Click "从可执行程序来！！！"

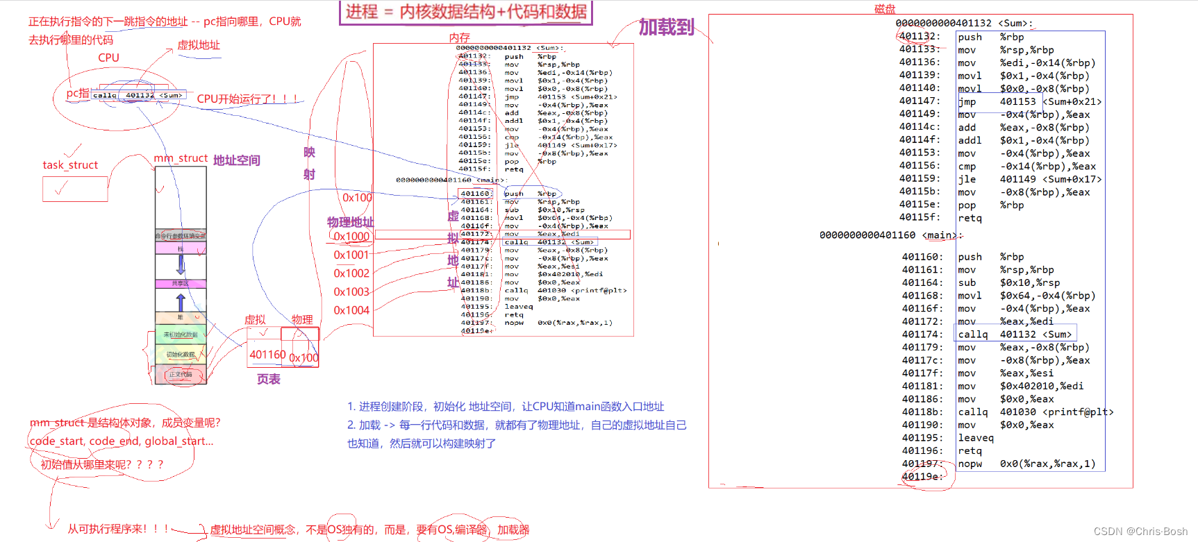point(117,529)
